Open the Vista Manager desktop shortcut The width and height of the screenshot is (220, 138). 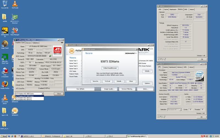[15, 31]
